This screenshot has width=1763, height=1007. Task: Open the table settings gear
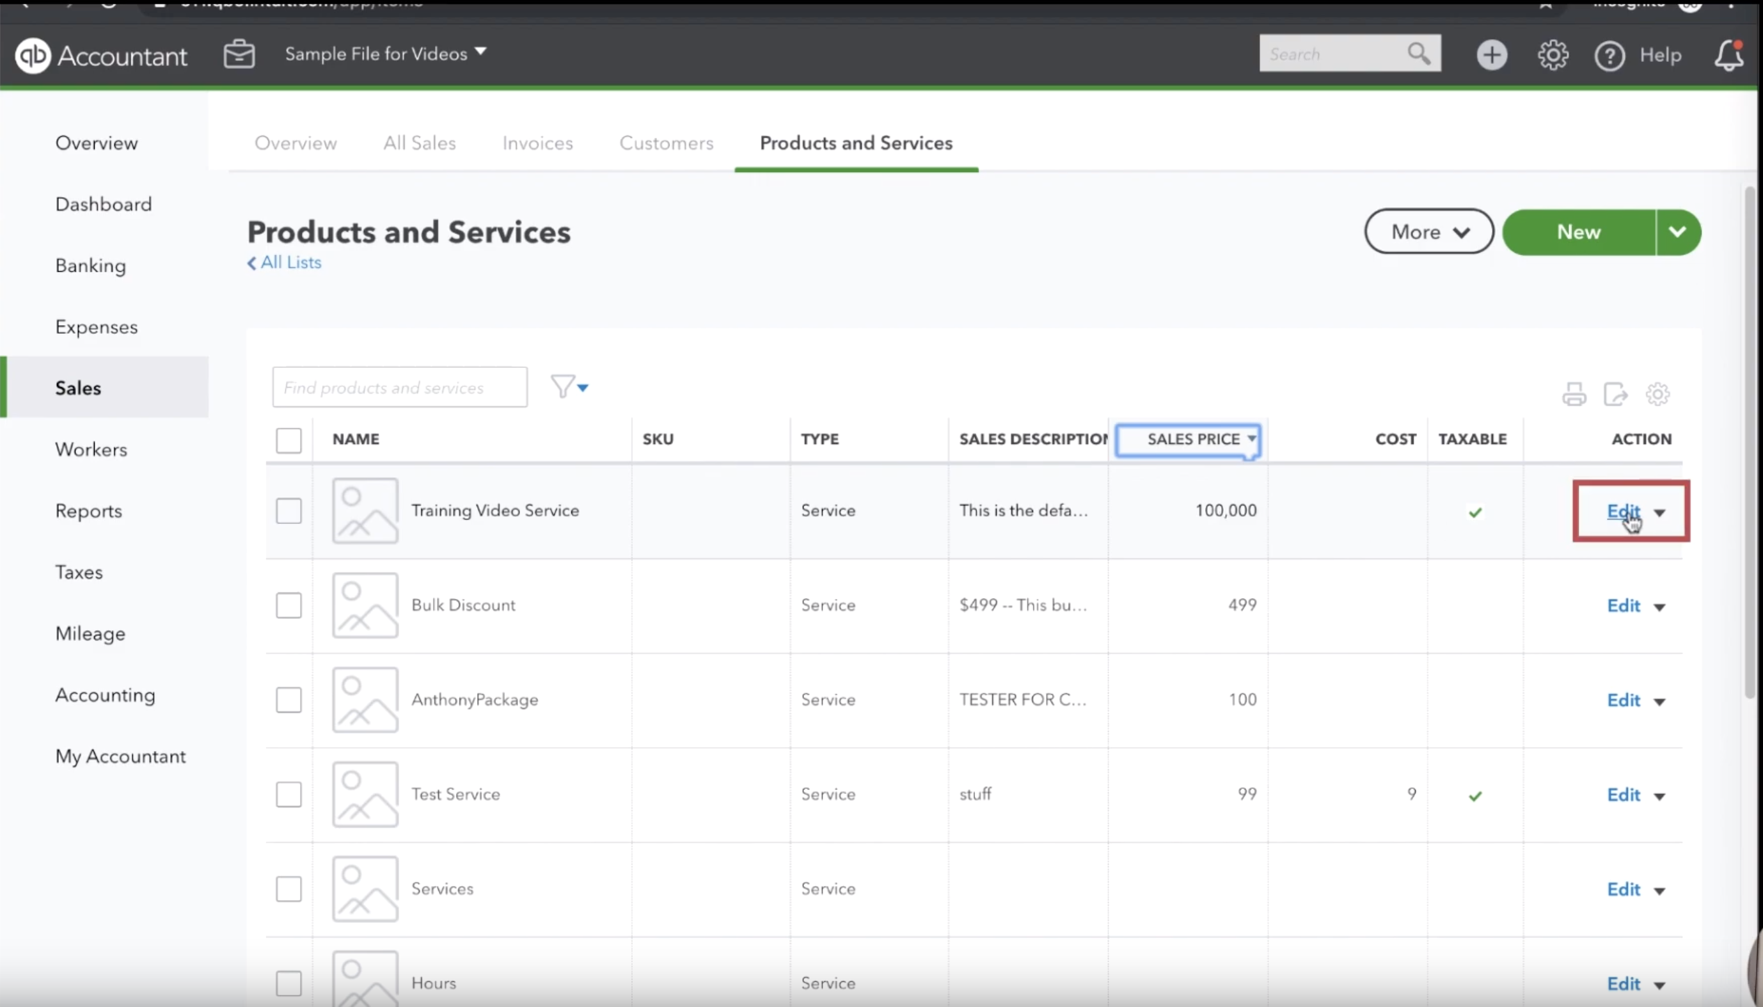point(1657,394)
